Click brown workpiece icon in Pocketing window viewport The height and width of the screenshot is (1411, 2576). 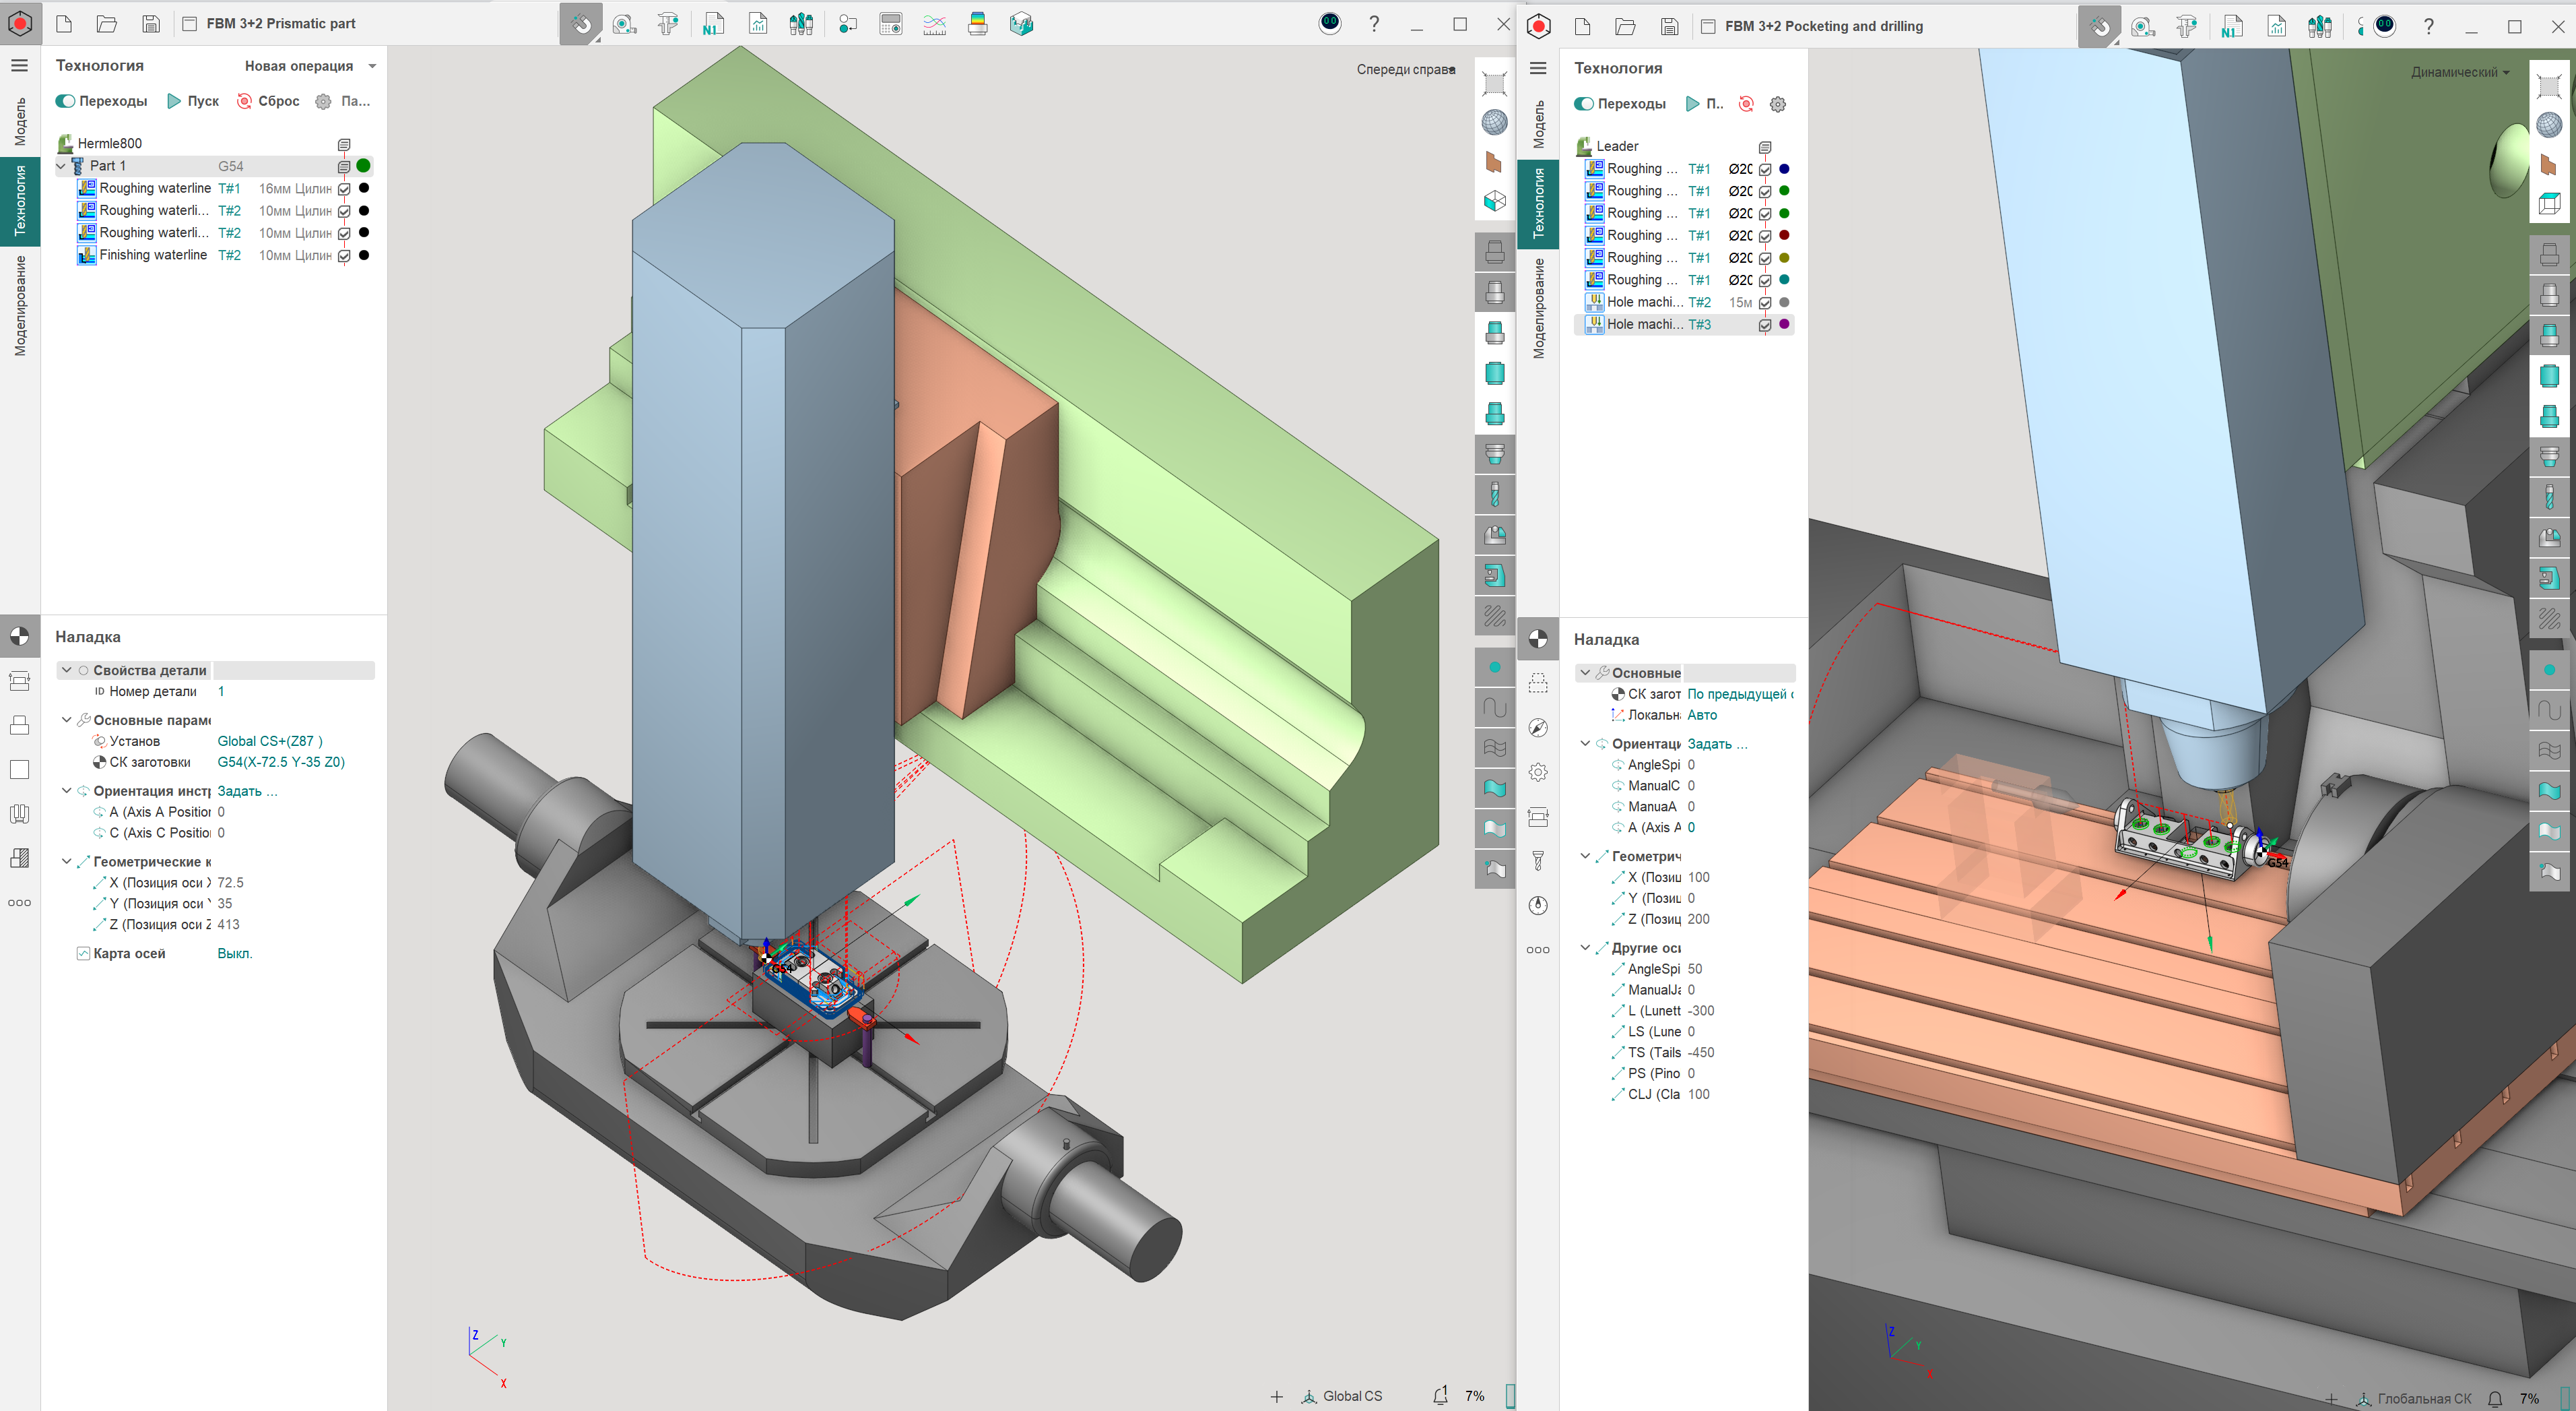click(2549, 164)
